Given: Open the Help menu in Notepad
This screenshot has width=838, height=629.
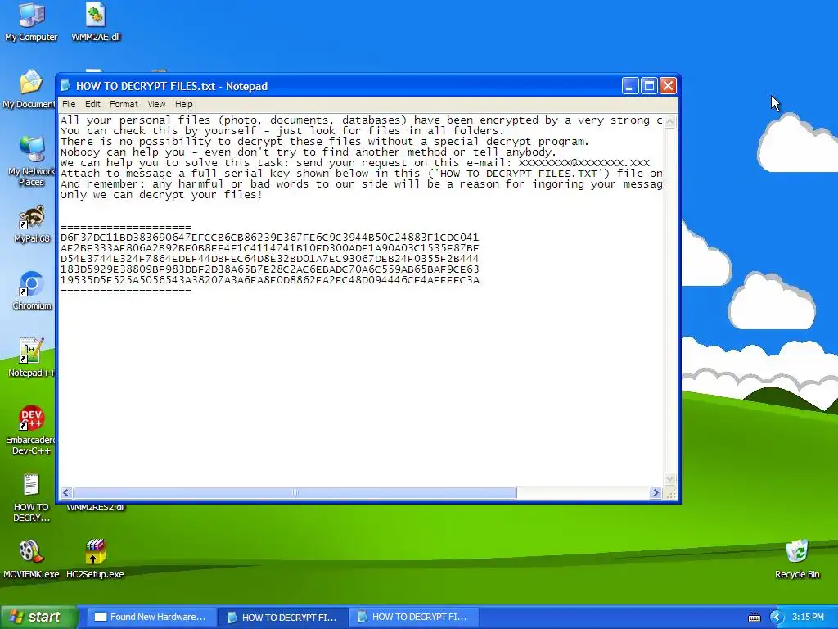Looking at the screenshot, I should [x=183, y=104].
